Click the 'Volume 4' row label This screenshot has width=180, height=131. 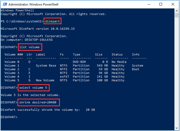[x=12, y=77]
